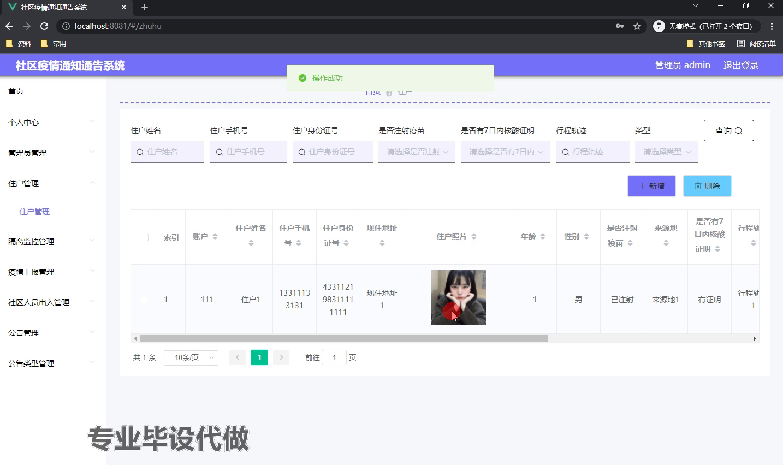
Task: Click the browser forward arrow
Action: [27, 26]
